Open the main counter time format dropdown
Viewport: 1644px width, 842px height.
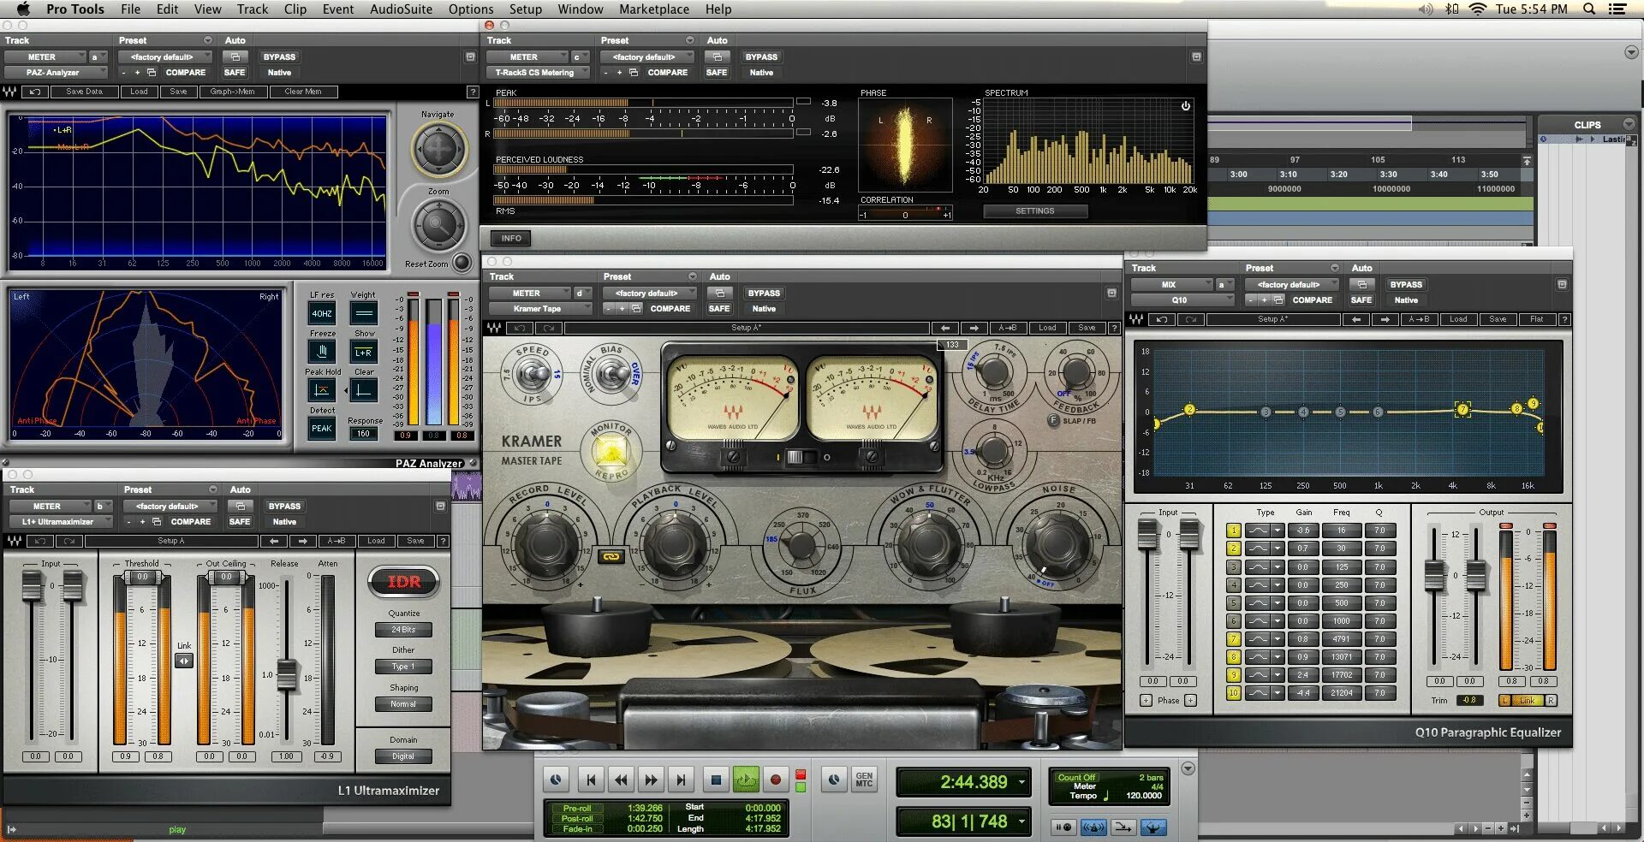coord(1022,782)
